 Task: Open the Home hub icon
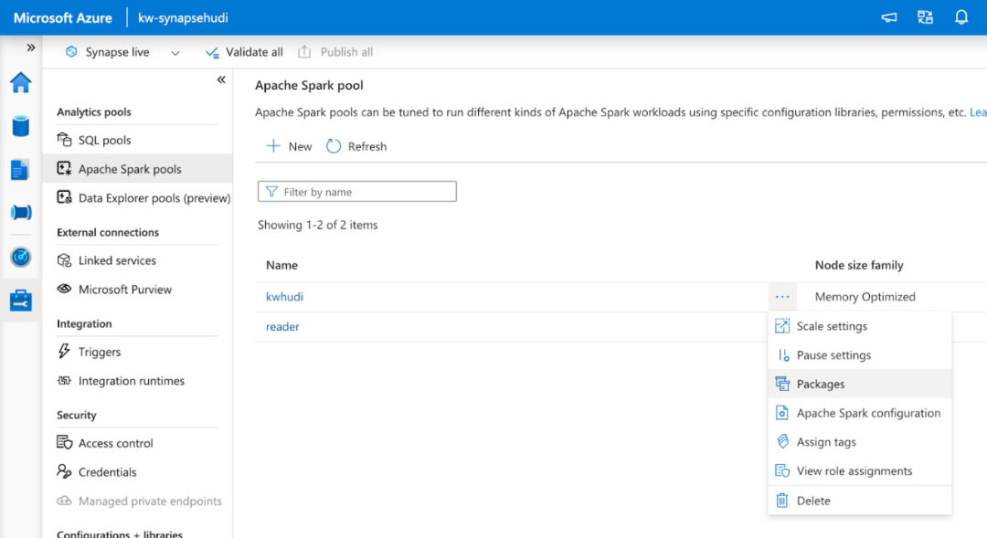coord(21,82)
